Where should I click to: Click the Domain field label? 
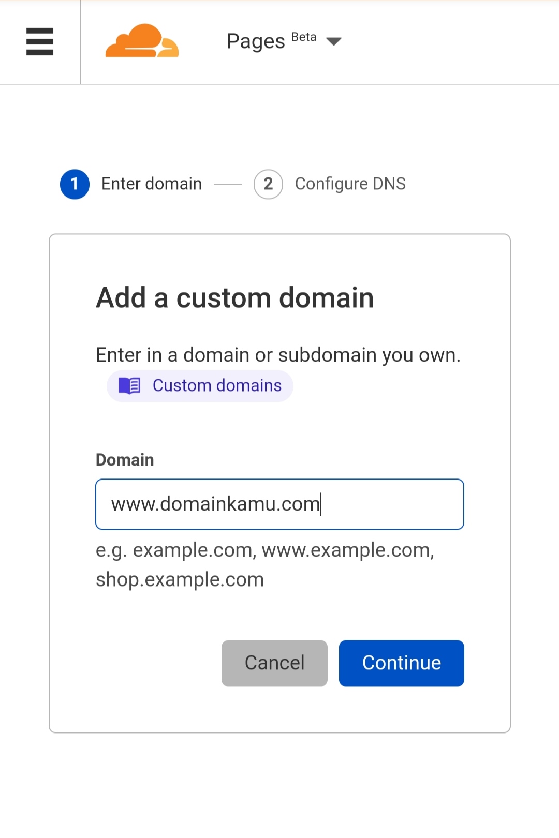coord(125,460)
